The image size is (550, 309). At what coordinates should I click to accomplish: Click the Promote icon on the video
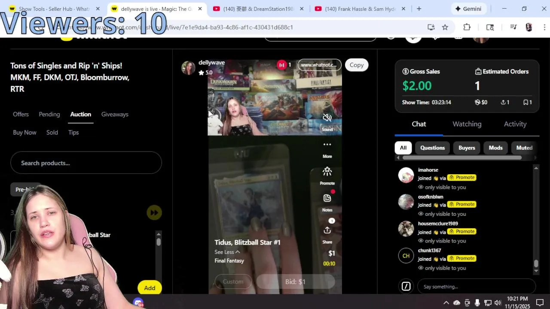click(327, 172)
